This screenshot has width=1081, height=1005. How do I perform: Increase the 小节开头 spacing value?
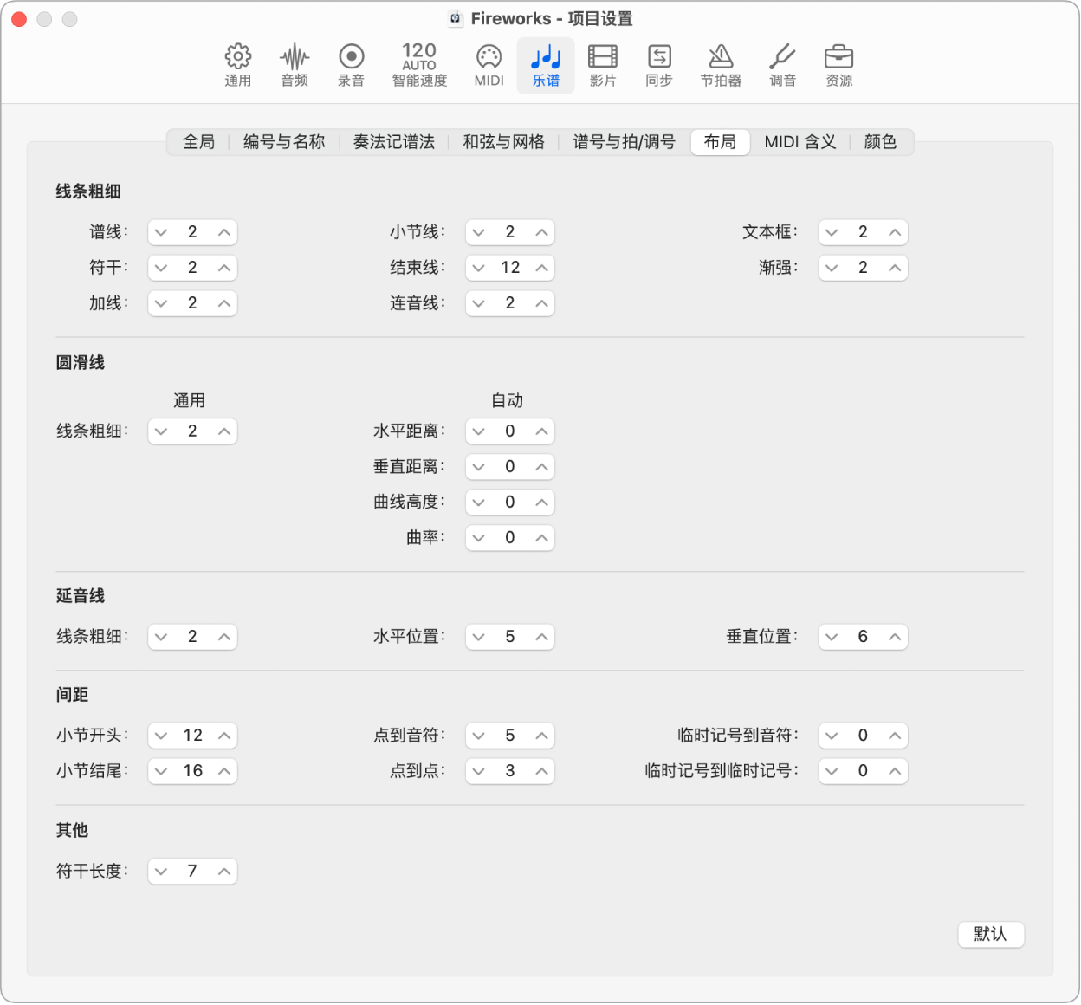click(223, 736)
